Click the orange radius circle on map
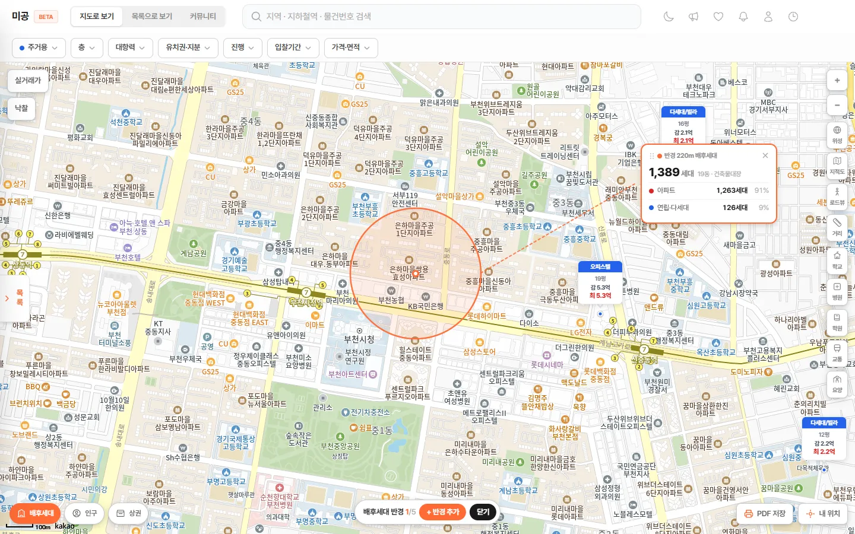The image size is (855, 534). pyautogui.click(x=415, y=274)
